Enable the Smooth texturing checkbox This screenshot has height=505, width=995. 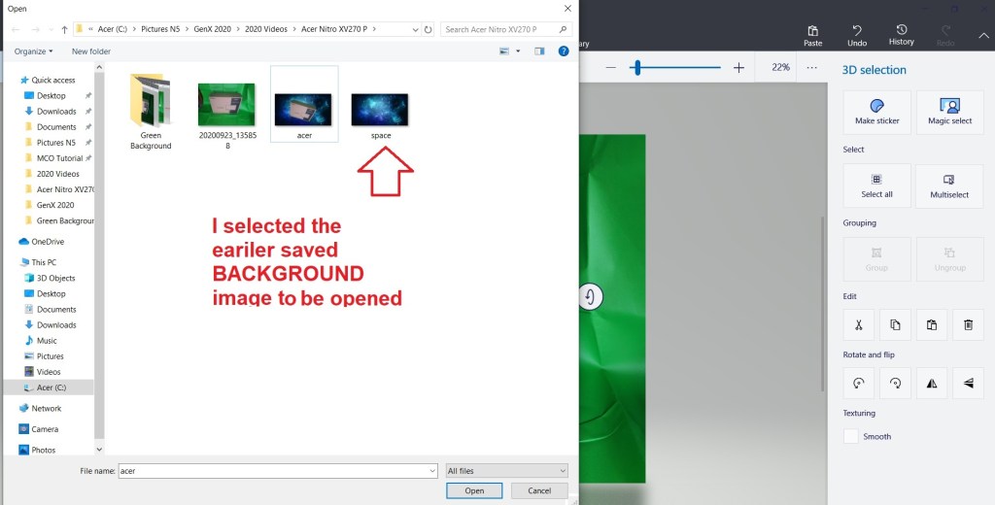[851, 437]
